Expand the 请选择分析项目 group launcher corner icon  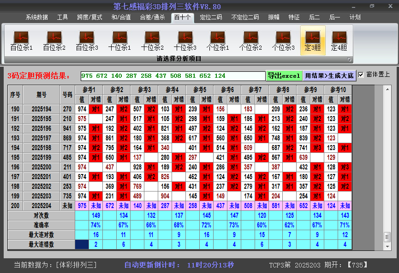(349, 59)
